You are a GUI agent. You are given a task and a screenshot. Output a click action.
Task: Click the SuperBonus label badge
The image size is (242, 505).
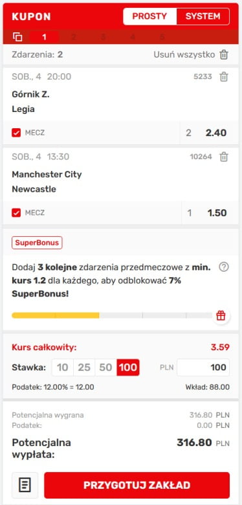coord(37,243)
